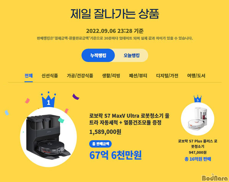Open the 신선식품 category tab

[x=50, y=76]
